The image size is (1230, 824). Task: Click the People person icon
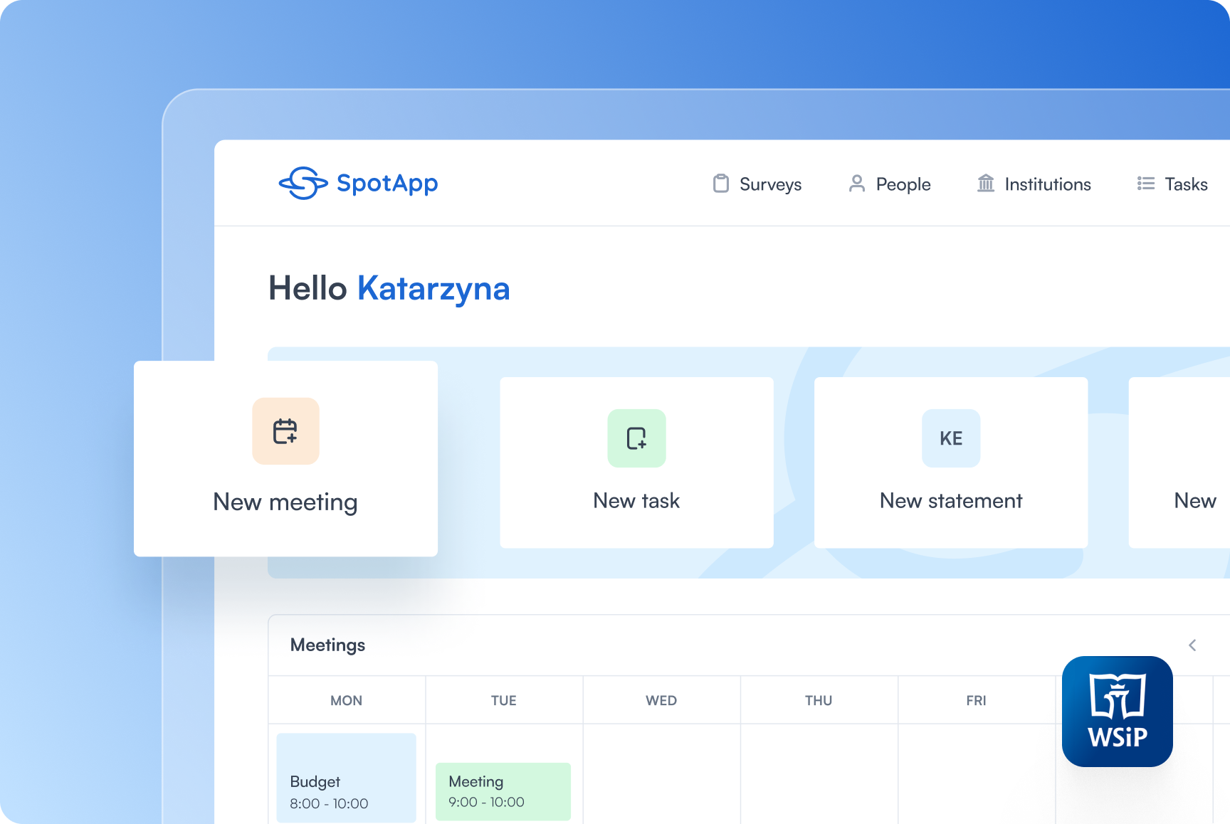click(857, 184)
